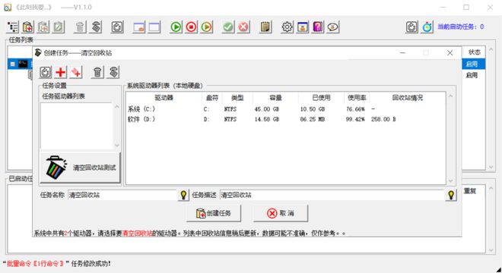Click the 清空回收站测试 button

point(80,168)
